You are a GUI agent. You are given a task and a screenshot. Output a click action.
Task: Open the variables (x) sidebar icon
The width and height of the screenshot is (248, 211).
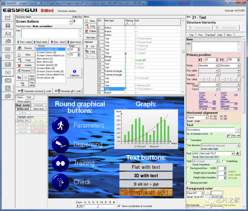coord(8,72)
